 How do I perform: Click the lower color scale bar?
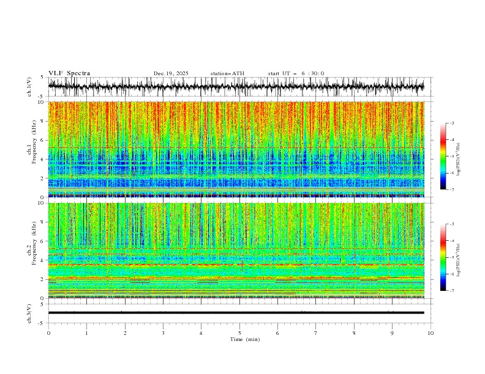pyautogui.click(x=443, y=257)
